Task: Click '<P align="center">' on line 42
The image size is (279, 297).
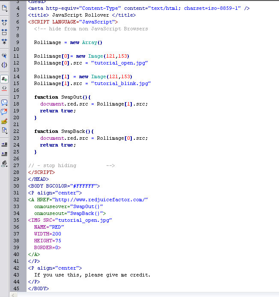Action: [55, 268]
